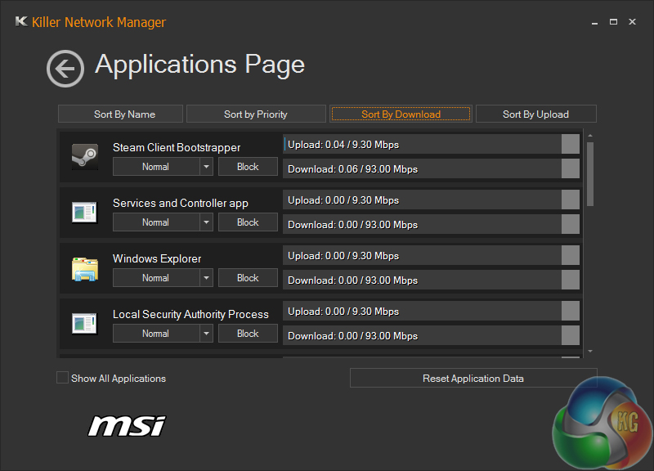This screenshot has width=654, height=471.
Task: Click the Steam Client Bootstrapper icon
Action: coord(84,156)
